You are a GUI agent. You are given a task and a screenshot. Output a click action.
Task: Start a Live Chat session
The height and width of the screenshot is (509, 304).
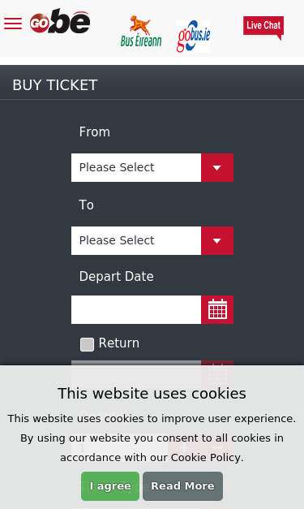click(263, 28)
